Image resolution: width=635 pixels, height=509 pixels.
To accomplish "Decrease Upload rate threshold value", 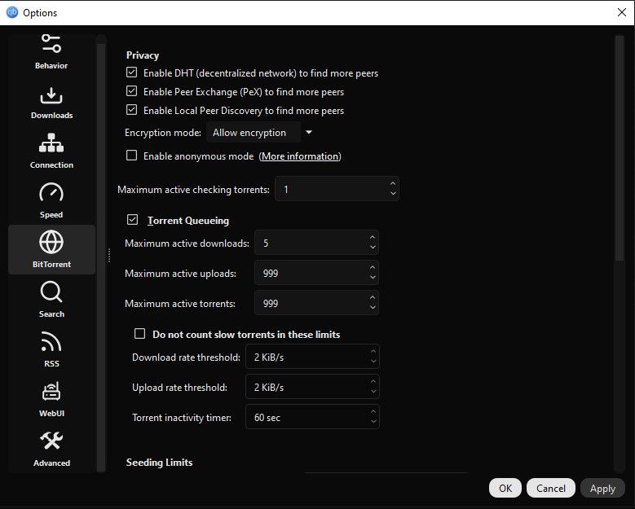I will click(x=373, y=392).
